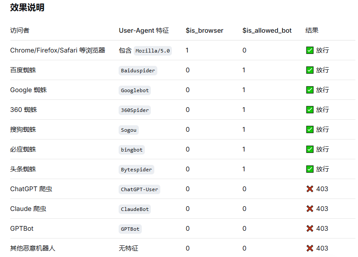Click the green checkmark in the Bytespider row

coord(309,169)
